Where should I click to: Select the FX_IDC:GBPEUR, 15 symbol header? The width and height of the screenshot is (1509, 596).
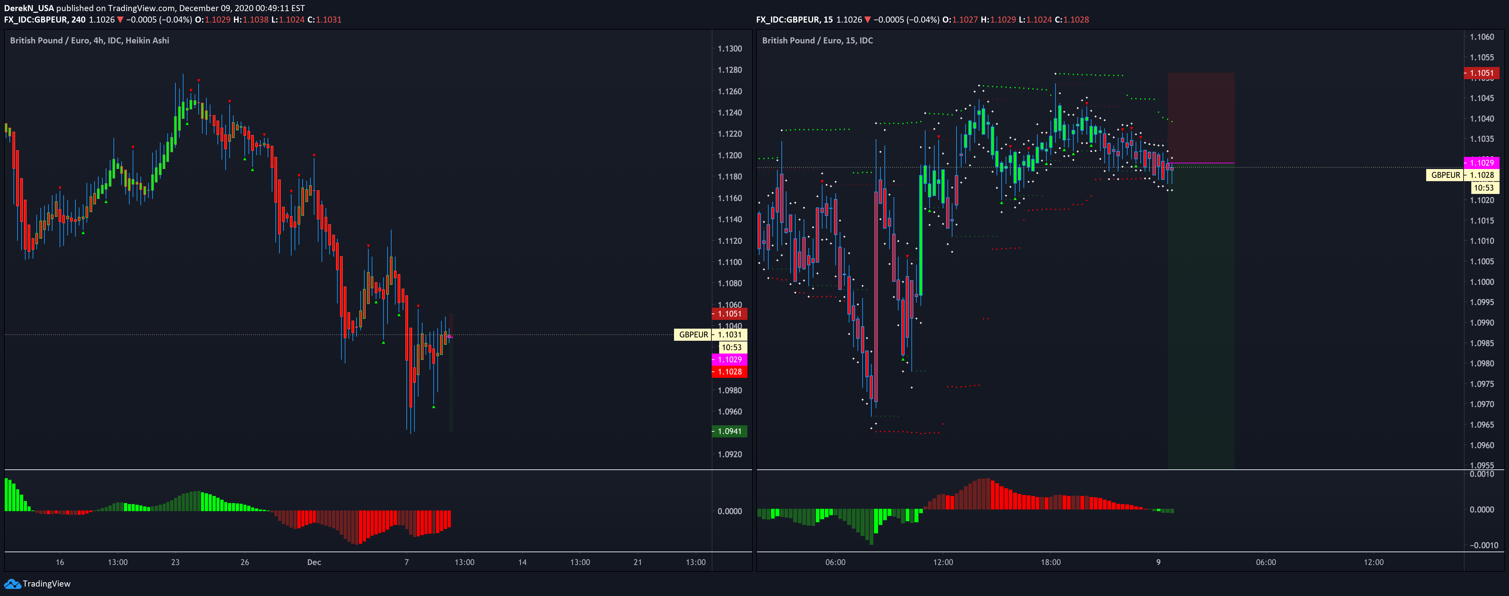794,19
